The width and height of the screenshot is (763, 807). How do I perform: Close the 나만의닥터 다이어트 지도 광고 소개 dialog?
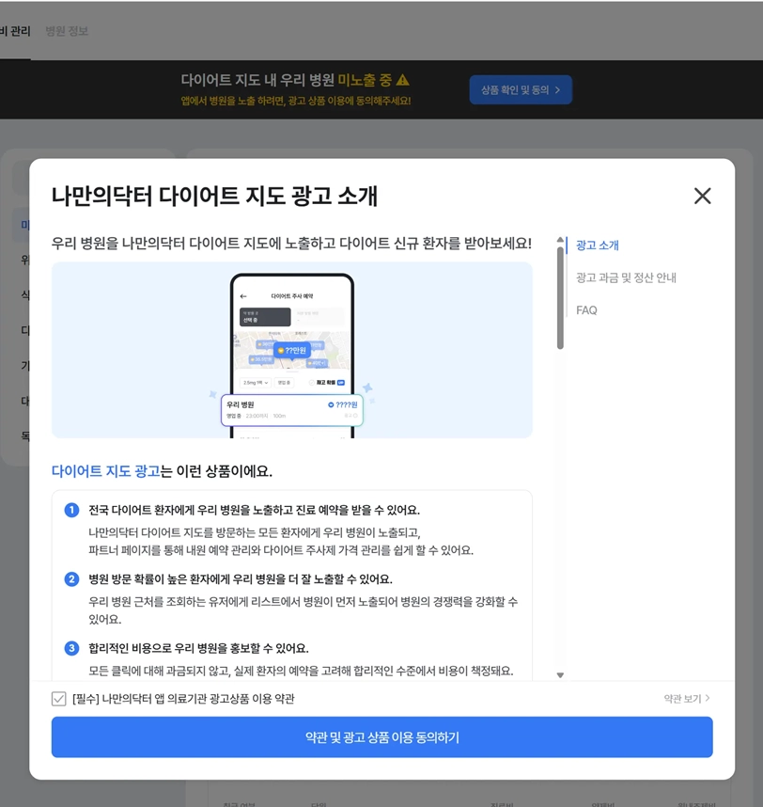tap(702, 196)
